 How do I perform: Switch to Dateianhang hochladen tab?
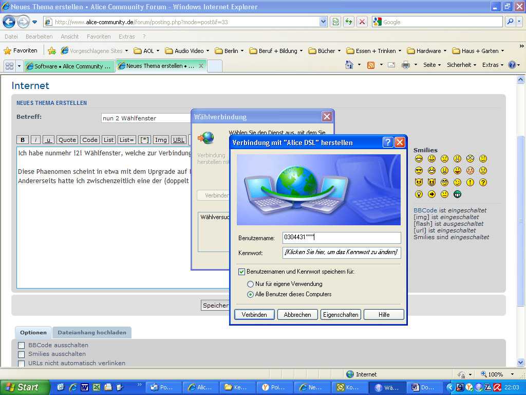click(x=92, y=332)
